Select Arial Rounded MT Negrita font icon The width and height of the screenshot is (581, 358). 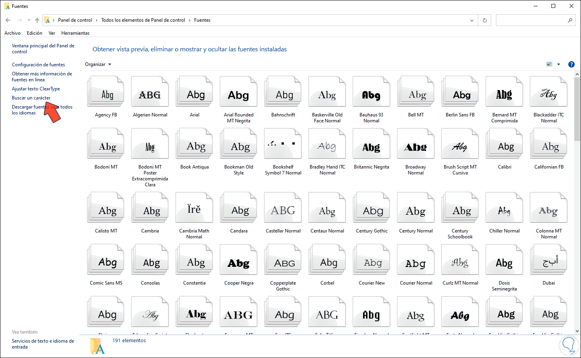(238, 92)
